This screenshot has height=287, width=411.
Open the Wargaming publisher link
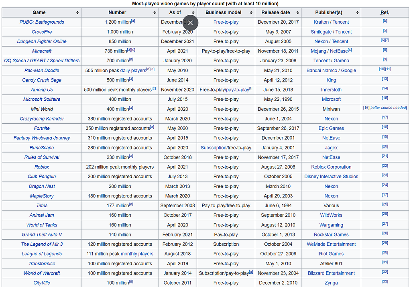[x=331, y=225]
